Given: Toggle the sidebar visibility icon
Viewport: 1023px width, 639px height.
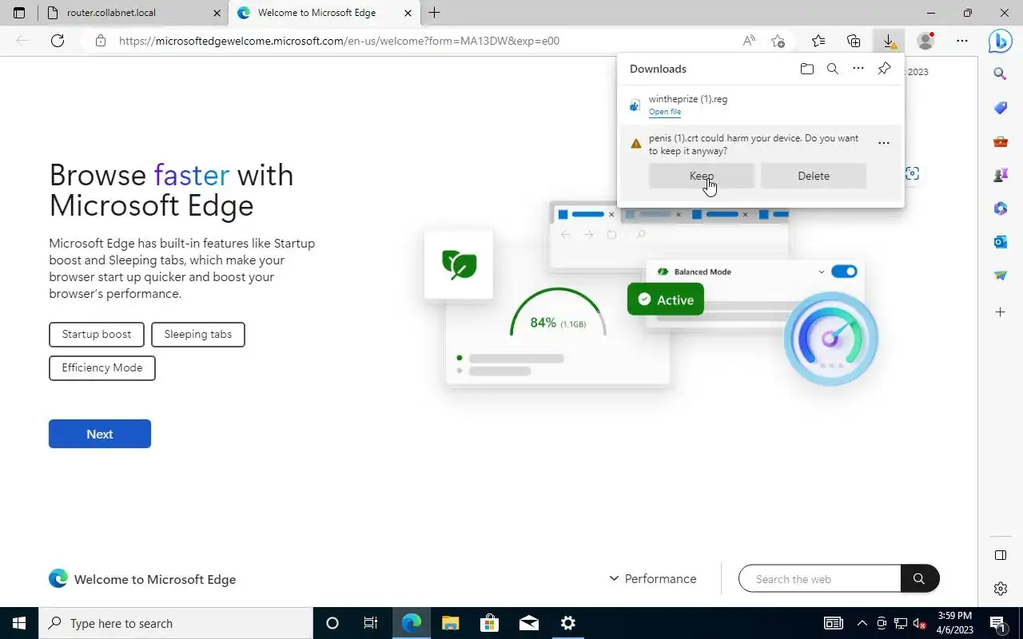Looking at the screenshot, I should tap(1000, 555).
